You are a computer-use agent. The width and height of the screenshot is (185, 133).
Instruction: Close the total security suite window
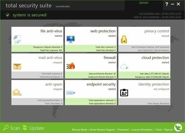178,4
